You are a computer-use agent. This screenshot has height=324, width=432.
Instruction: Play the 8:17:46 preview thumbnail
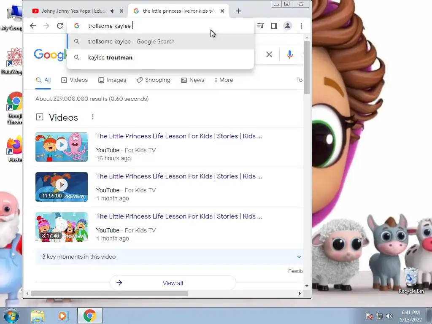[x=62, y=227]
